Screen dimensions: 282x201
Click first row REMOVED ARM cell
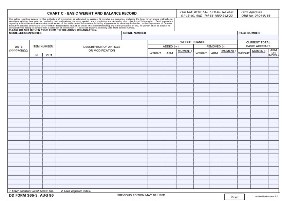214,60
